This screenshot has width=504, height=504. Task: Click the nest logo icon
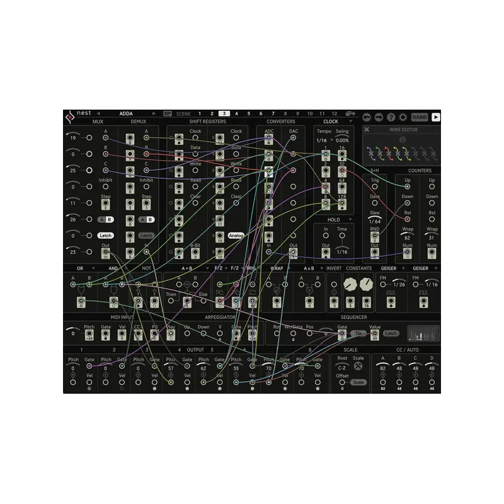[x=70, y=117]
